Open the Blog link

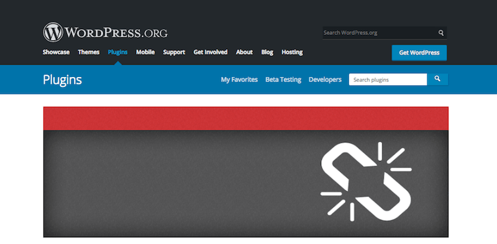click(267, 52)
